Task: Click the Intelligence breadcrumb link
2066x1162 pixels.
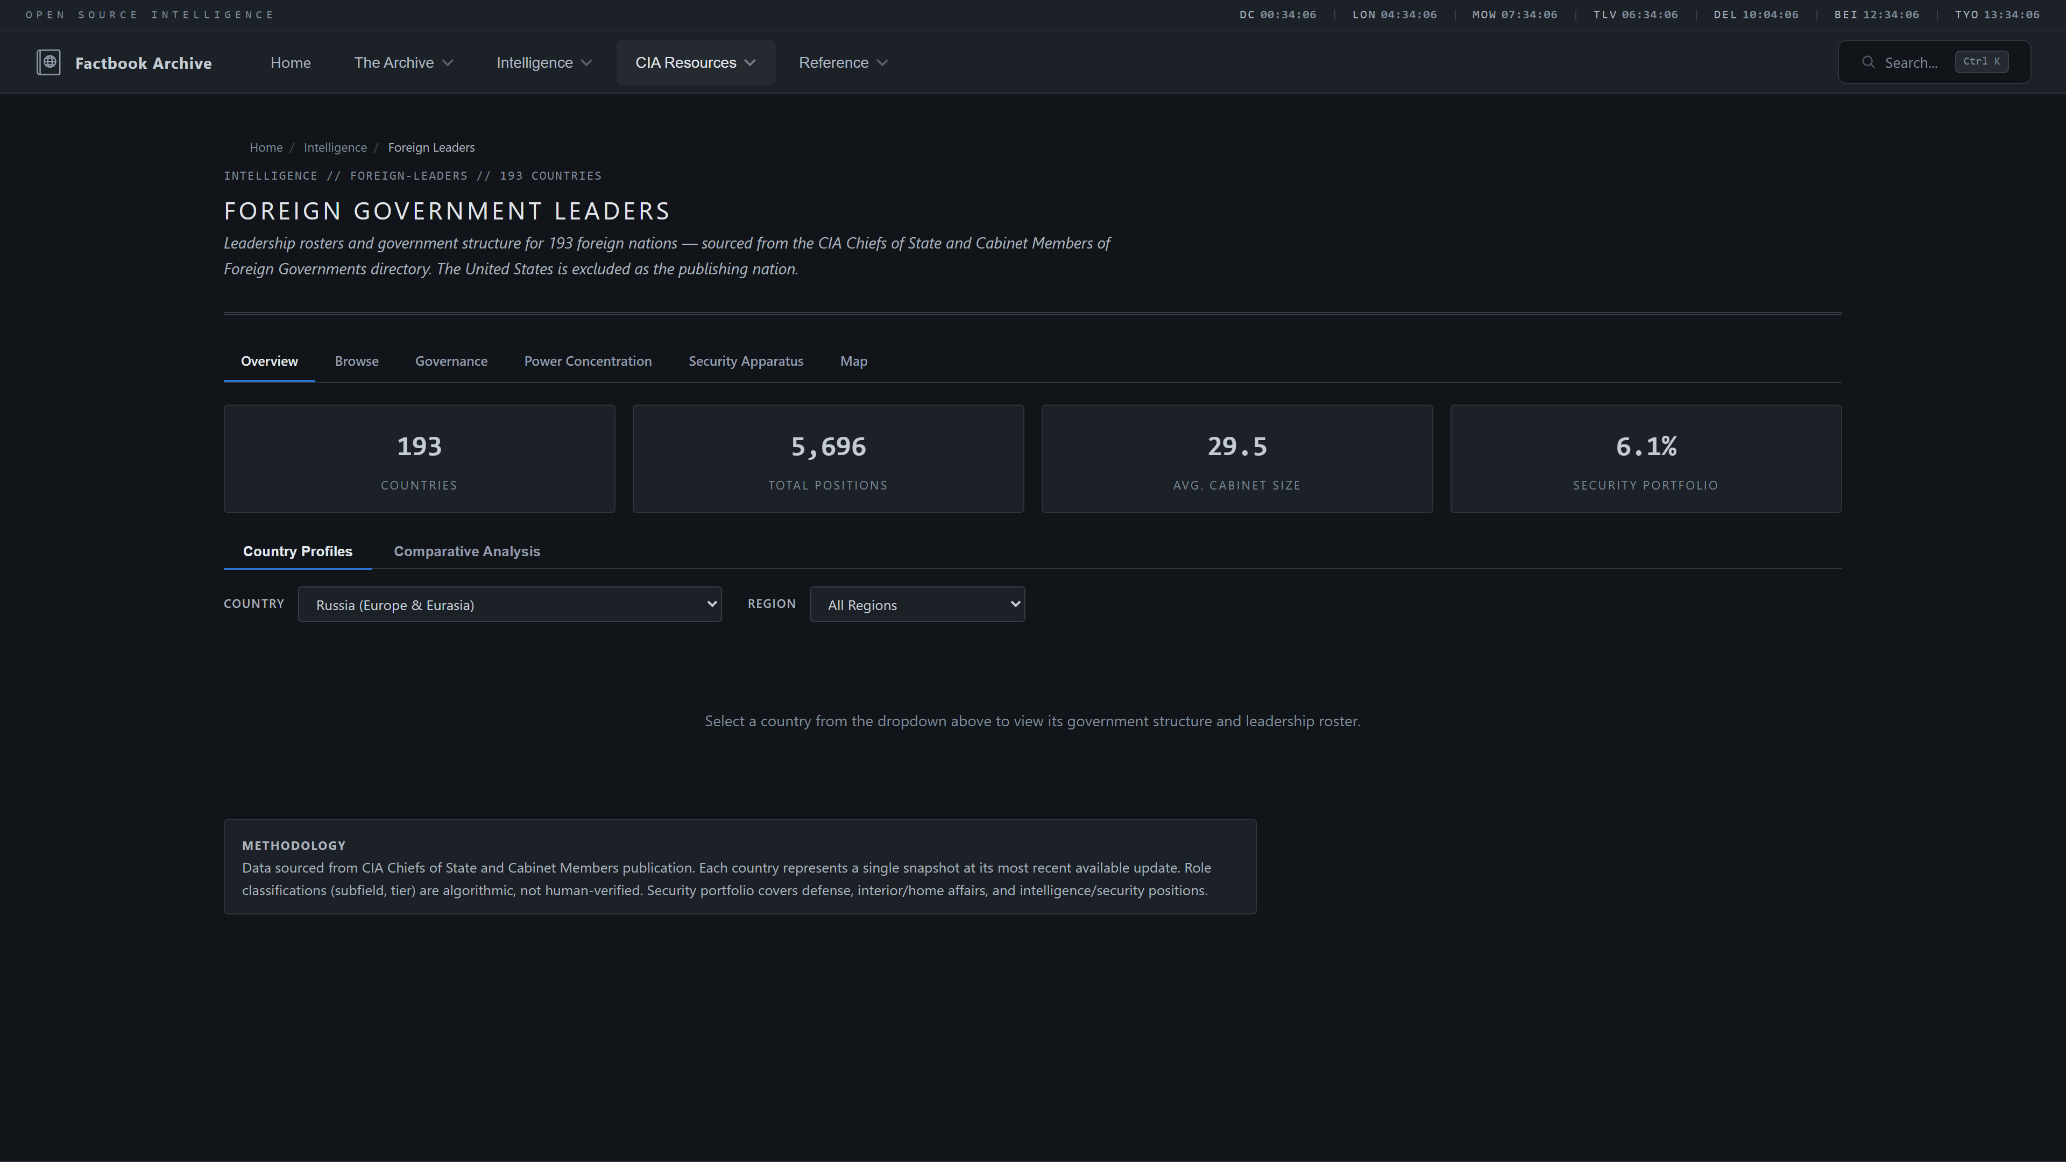Action: [x=335, y=147]
